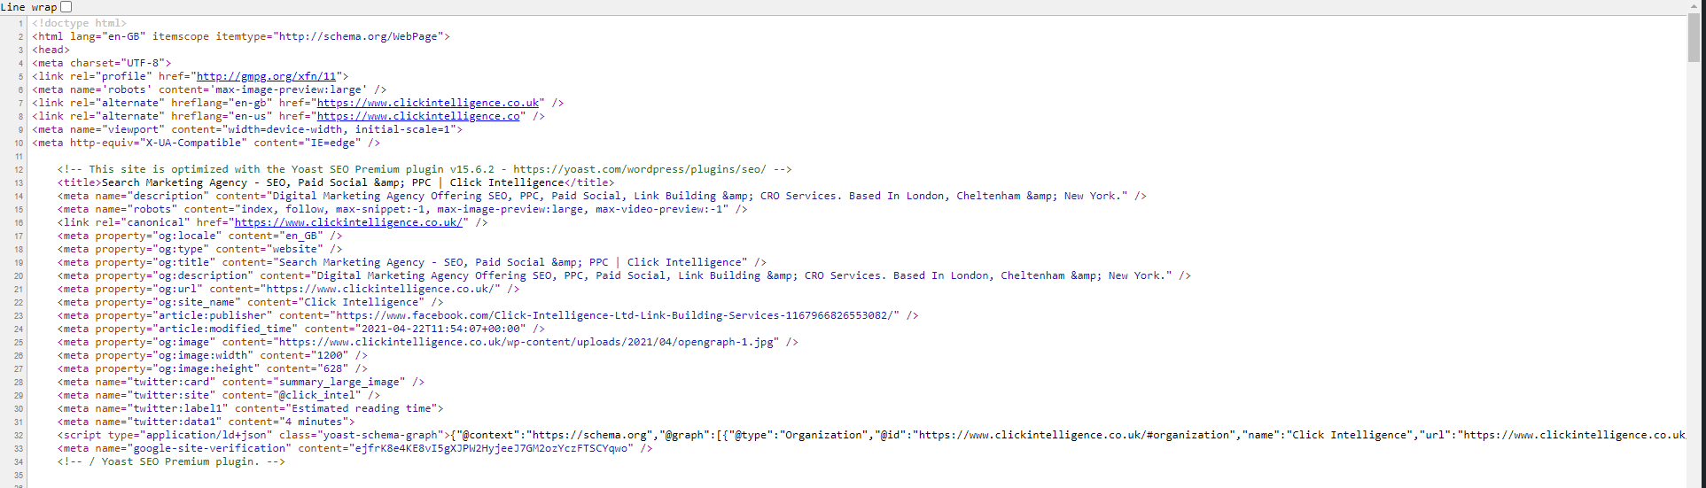The image size is (1706, 488).
Task: Click the <head> tag on line 3
Action: [x=51, y=50]
